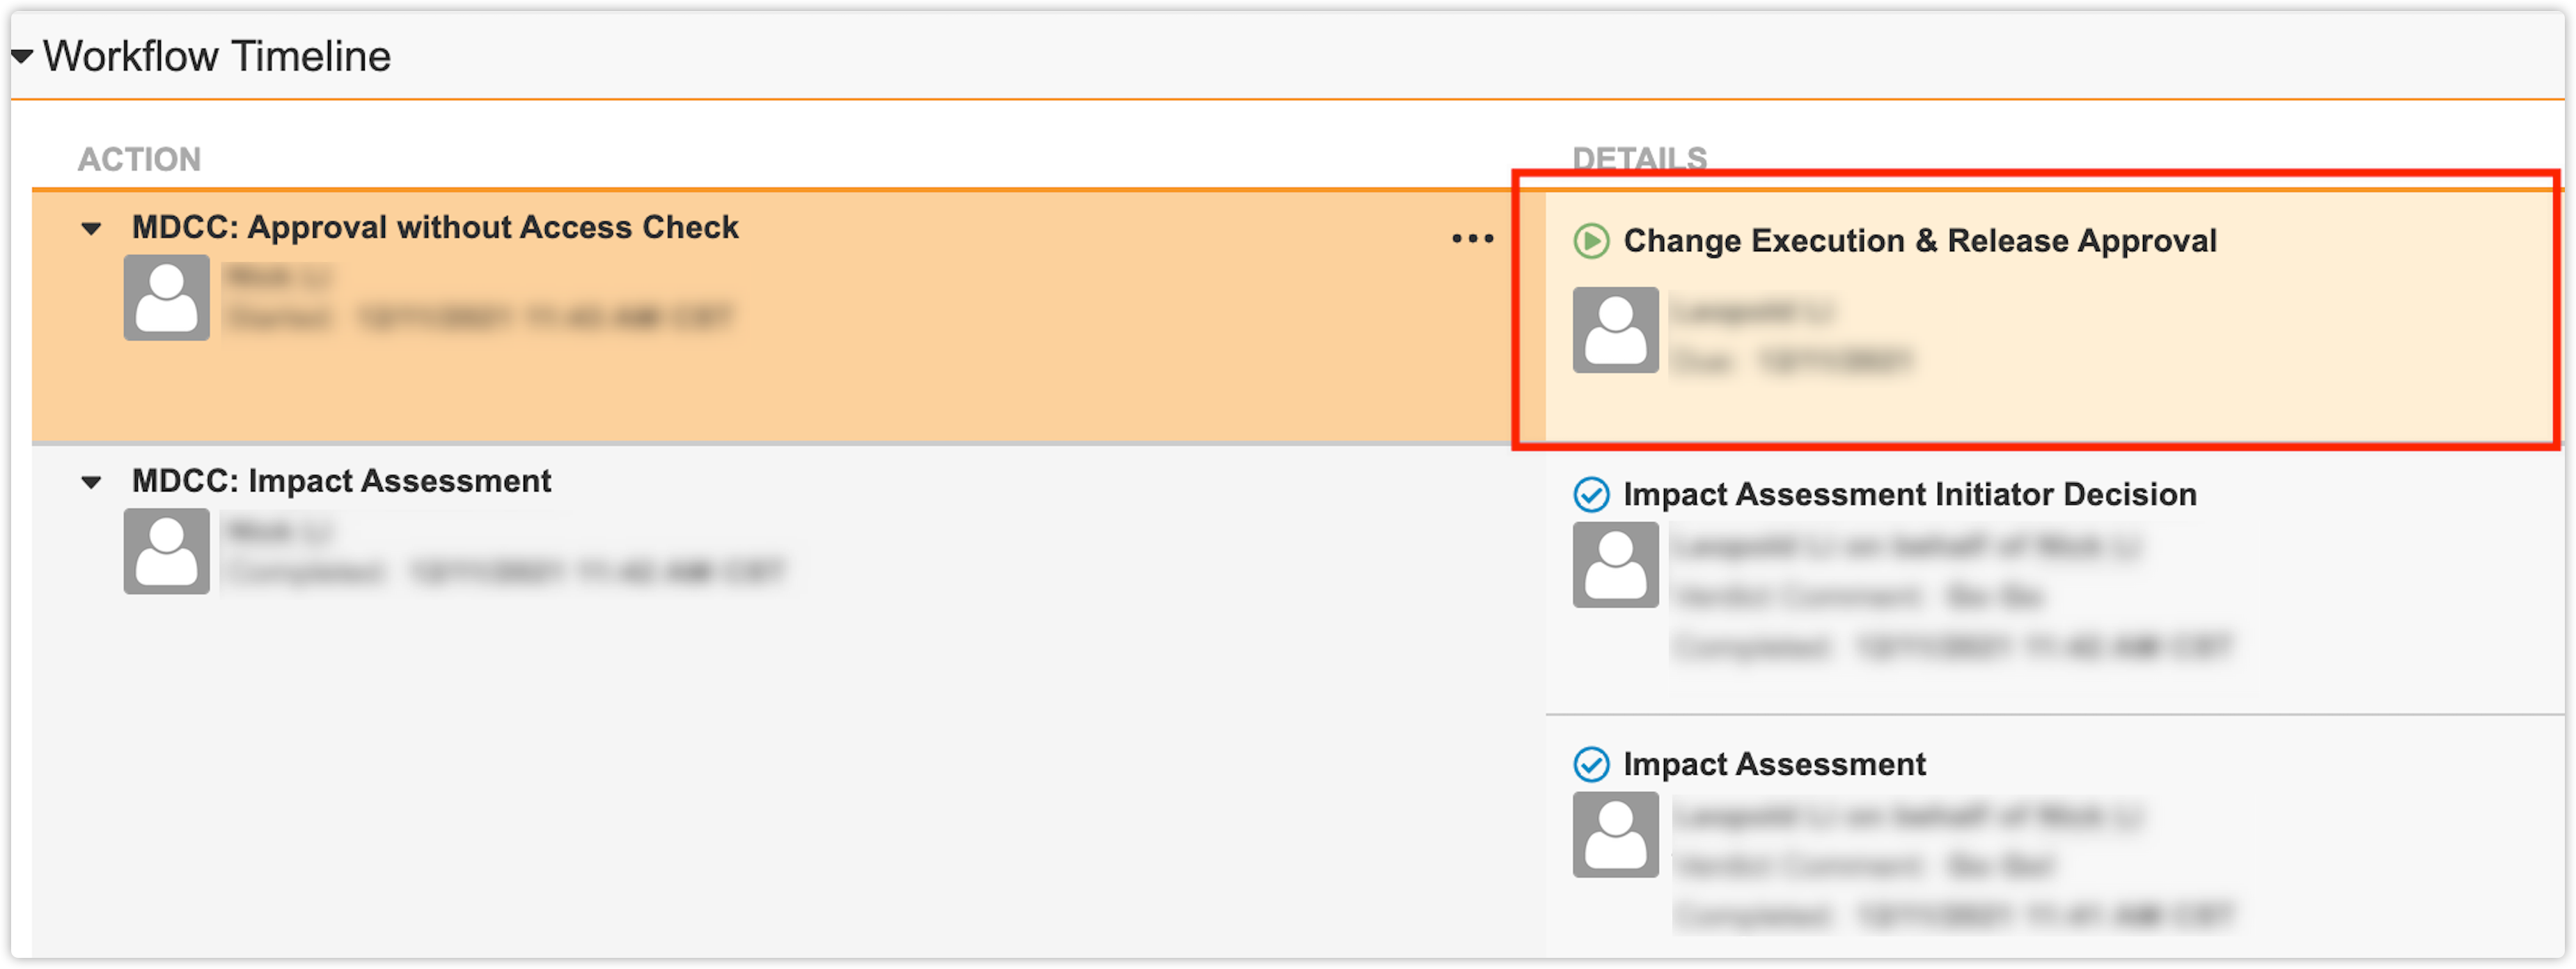Click avatar under Approval without Access Check
The width and height of the screenshot is (2576, 969).
click(x=167, y=298)
